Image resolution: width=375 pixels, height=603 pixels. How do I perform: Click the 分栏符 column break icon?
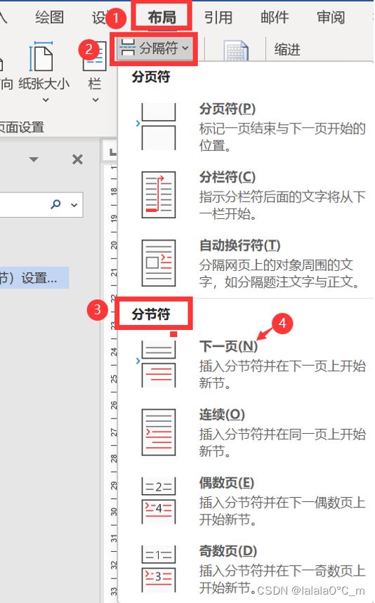pyautogui.click(x=159, y=195)
